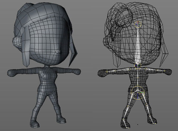Select the neck joint circle under the wireframe head

pyautogui.click(x=138, y=65)
